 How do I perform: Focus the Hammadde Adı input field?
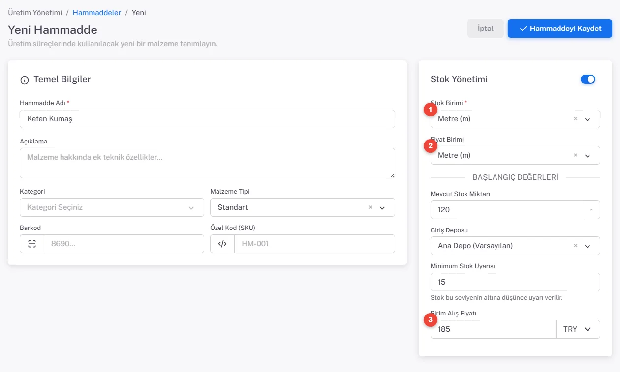coord(207,119)
